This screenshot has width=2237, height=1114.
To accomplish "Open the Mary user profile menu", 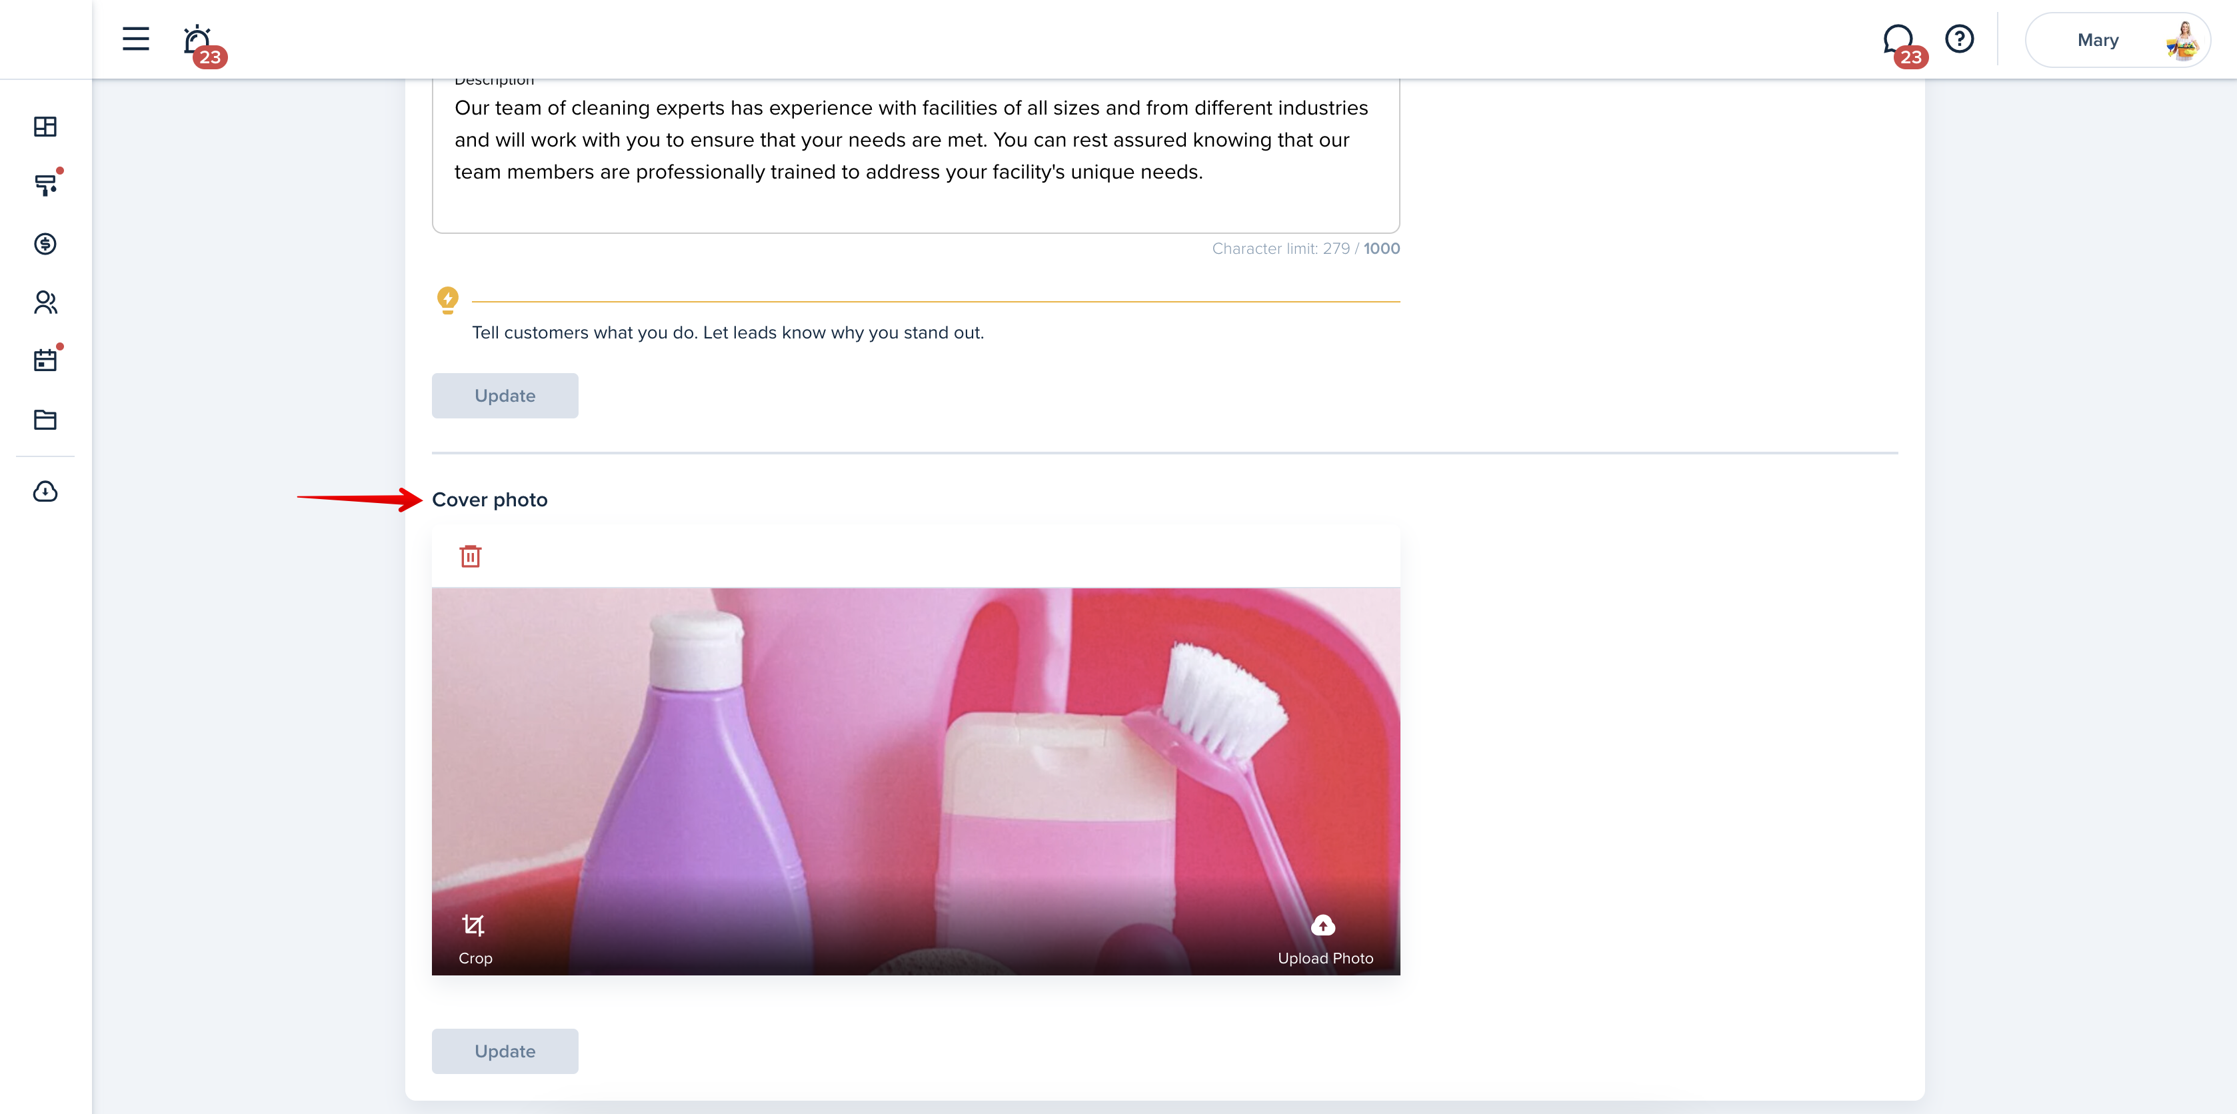I will (x=2117, y=40).
